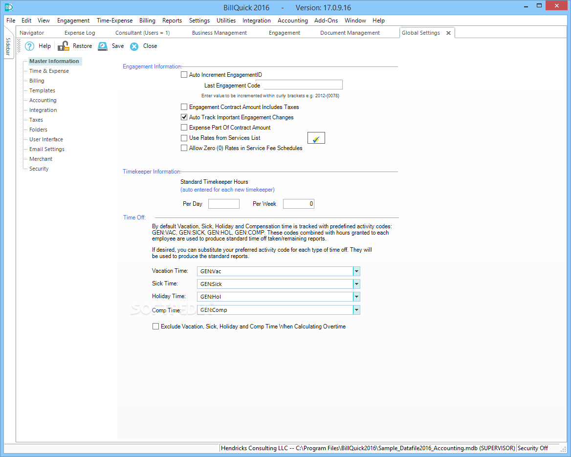Click the Help question mark icon
Image resolution: width=571 pixels, height=457 pixels.
coord(29,46)
